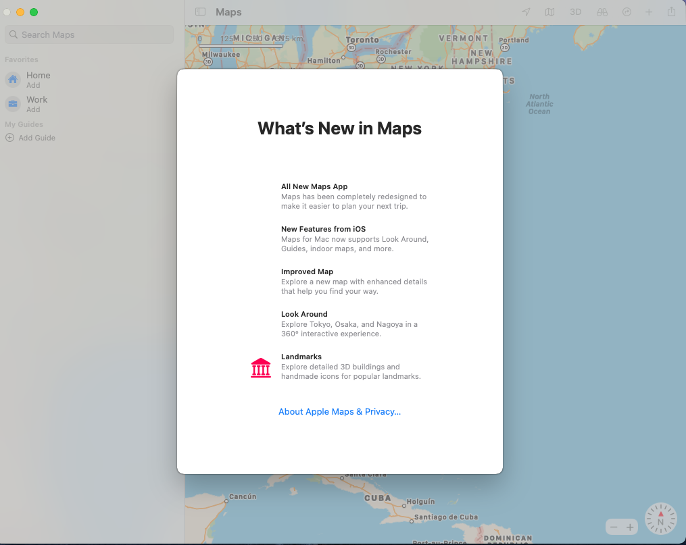Zoom in with the bottom plus button
The width and height of the screenshot is (686, 545).
click(x=630, y=527)
